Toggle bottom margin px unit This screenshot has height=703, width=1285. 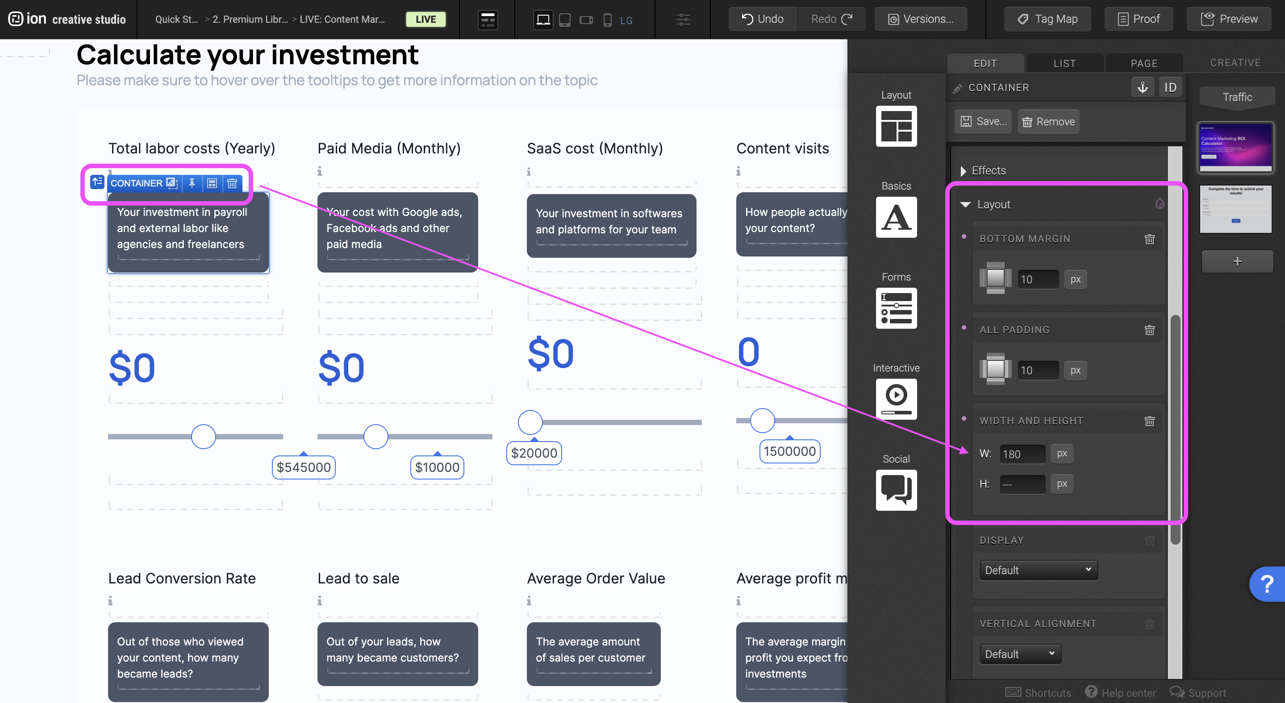[x=1075, y=279]
